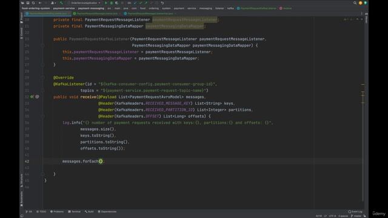Open the Terminal tool window tab
This screenshot has height=218, width=388.
(75, 212)
